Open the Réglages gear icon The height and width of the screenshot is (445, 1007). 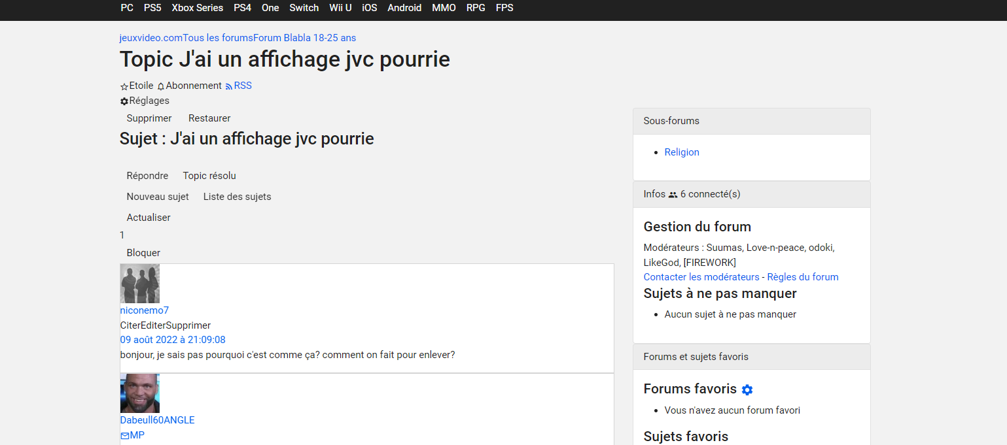point(124,101)
